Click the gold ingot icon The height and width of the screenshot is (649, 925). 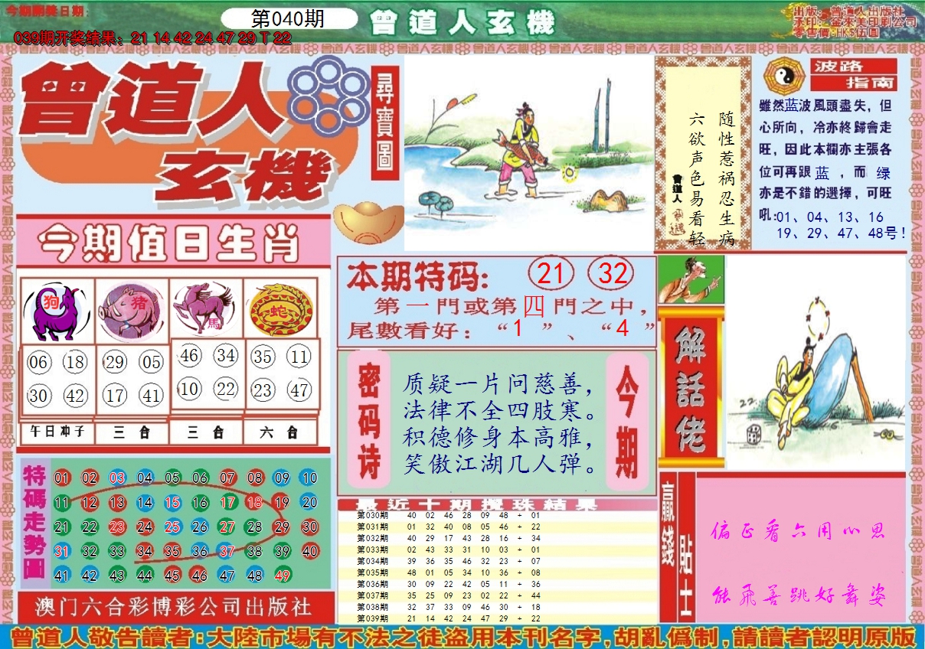pyautogui.click(x=370, y=222)
